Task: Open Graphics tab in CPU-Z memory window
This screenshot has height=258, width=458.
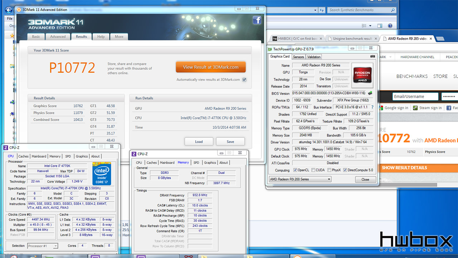Action: (x=210, y=163)
